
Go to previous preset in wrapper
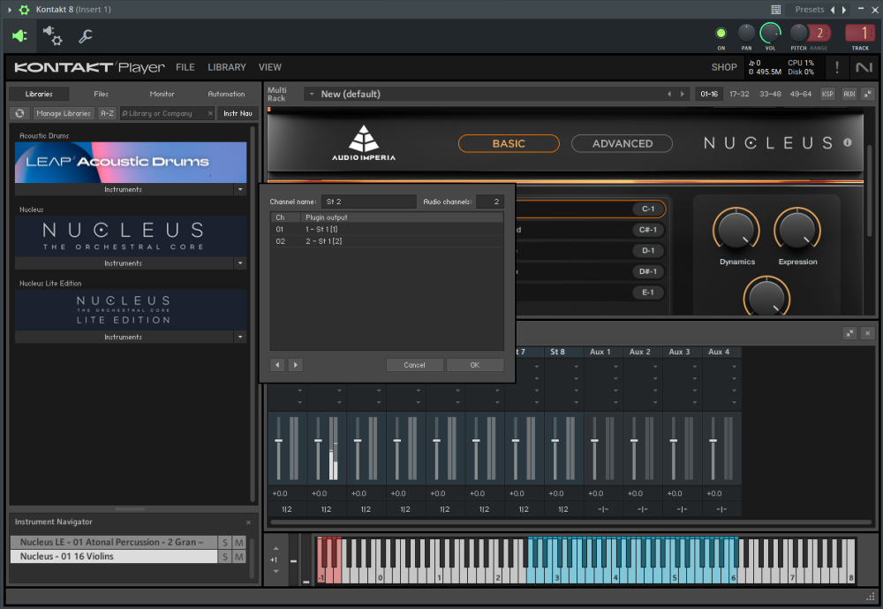[833, 10]
